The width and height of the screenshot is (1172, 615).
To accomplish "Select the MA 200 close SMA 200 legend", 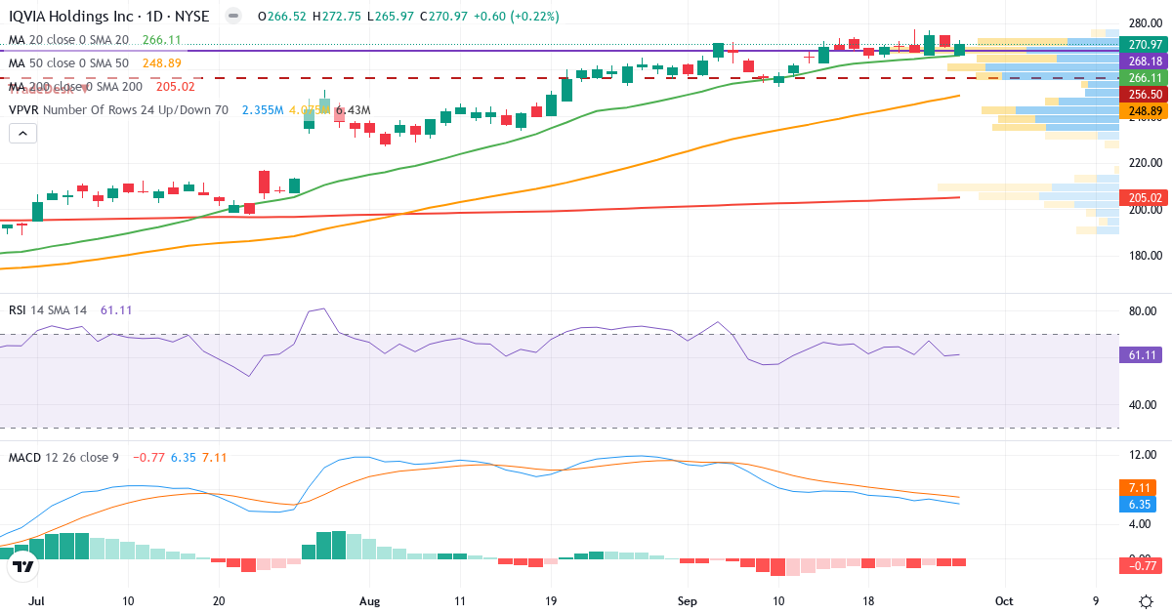I will 74,87.
